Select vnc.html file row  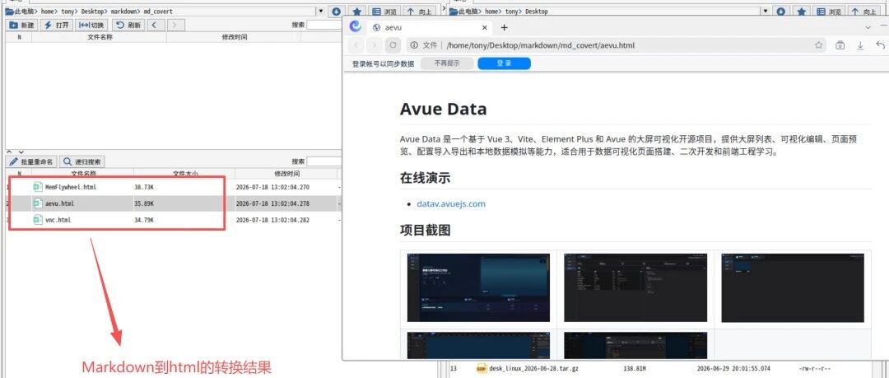click(x=173, y=220)
